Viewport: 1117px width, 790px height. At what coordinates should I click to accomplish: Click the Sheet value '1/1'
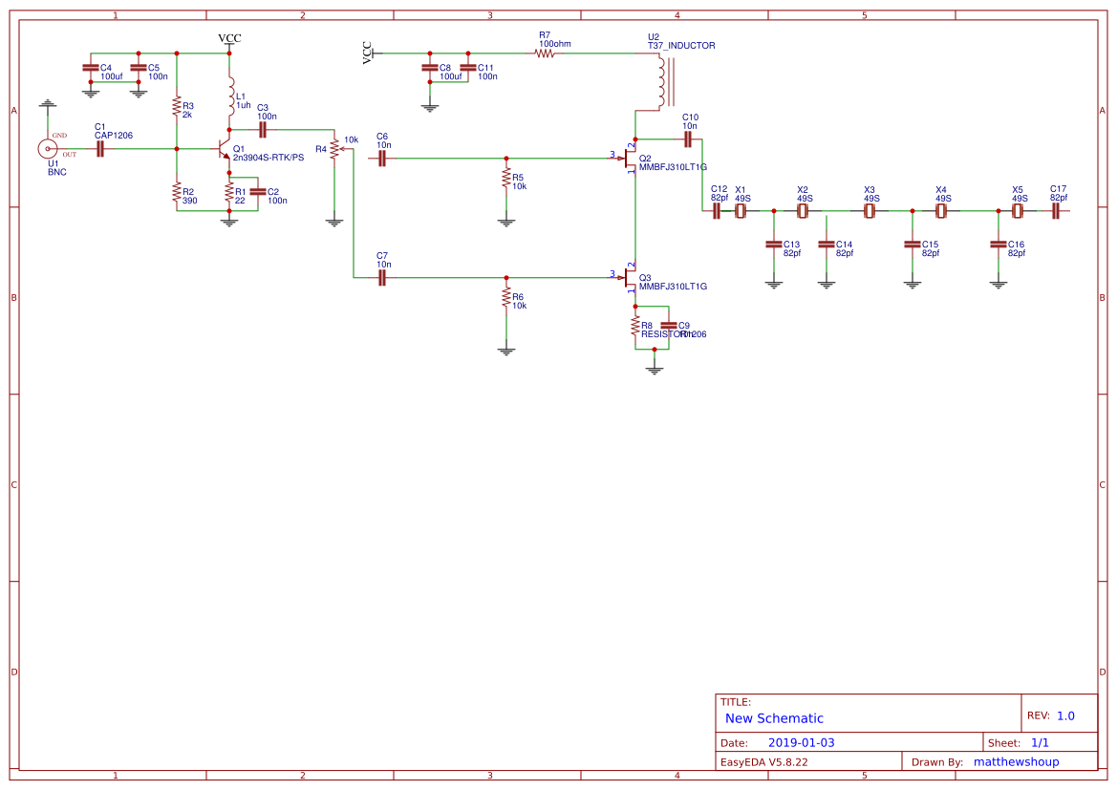(x=1040, y=742)
